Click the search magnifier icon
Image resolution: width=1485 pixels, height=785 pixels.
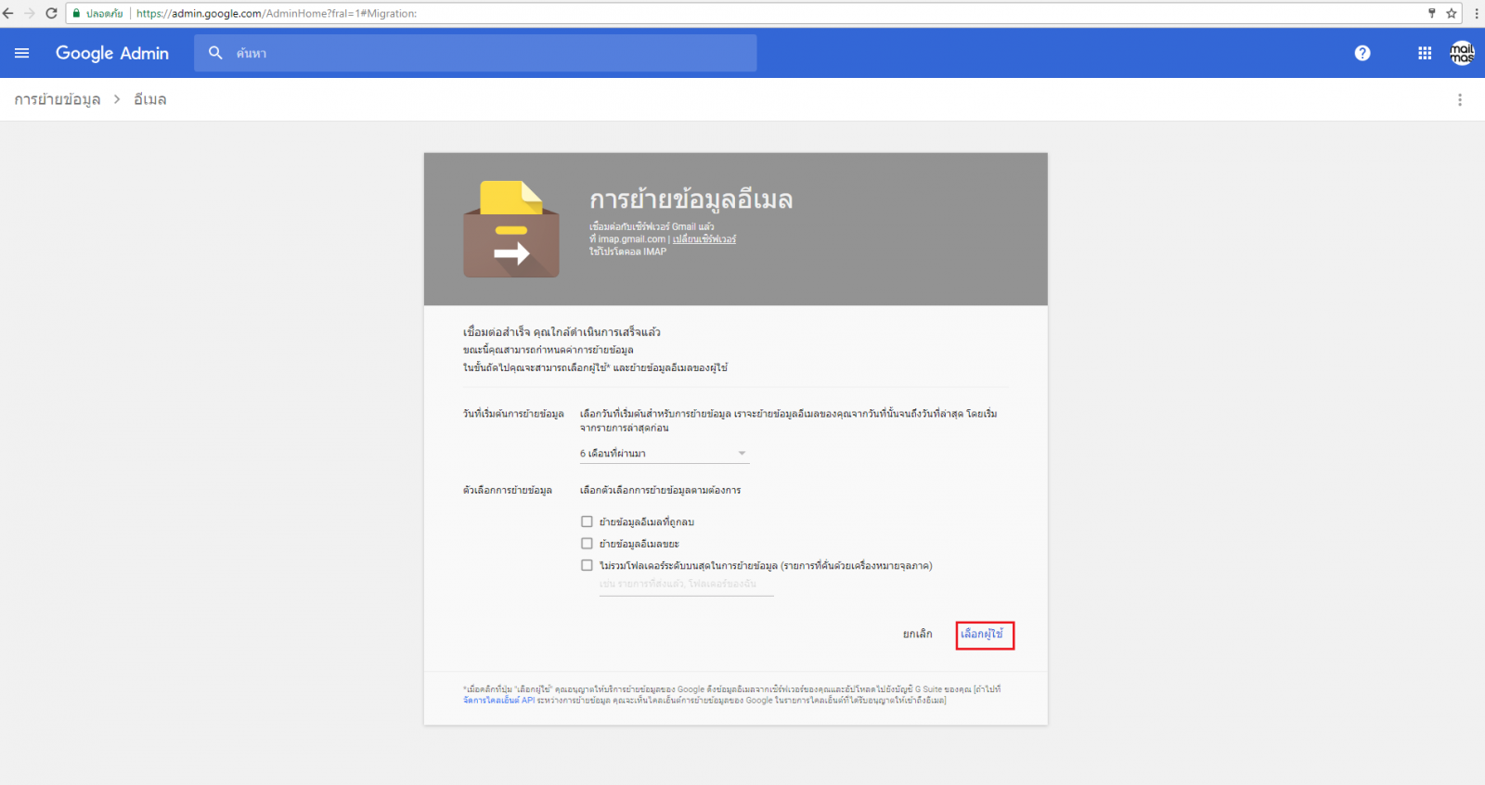215,53
